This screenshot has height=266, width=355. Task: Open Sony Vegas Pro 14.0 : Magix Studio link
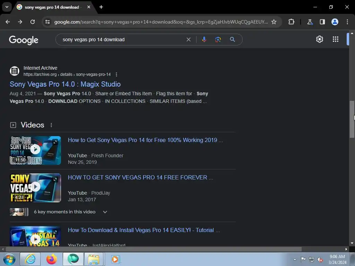(65, 84)
